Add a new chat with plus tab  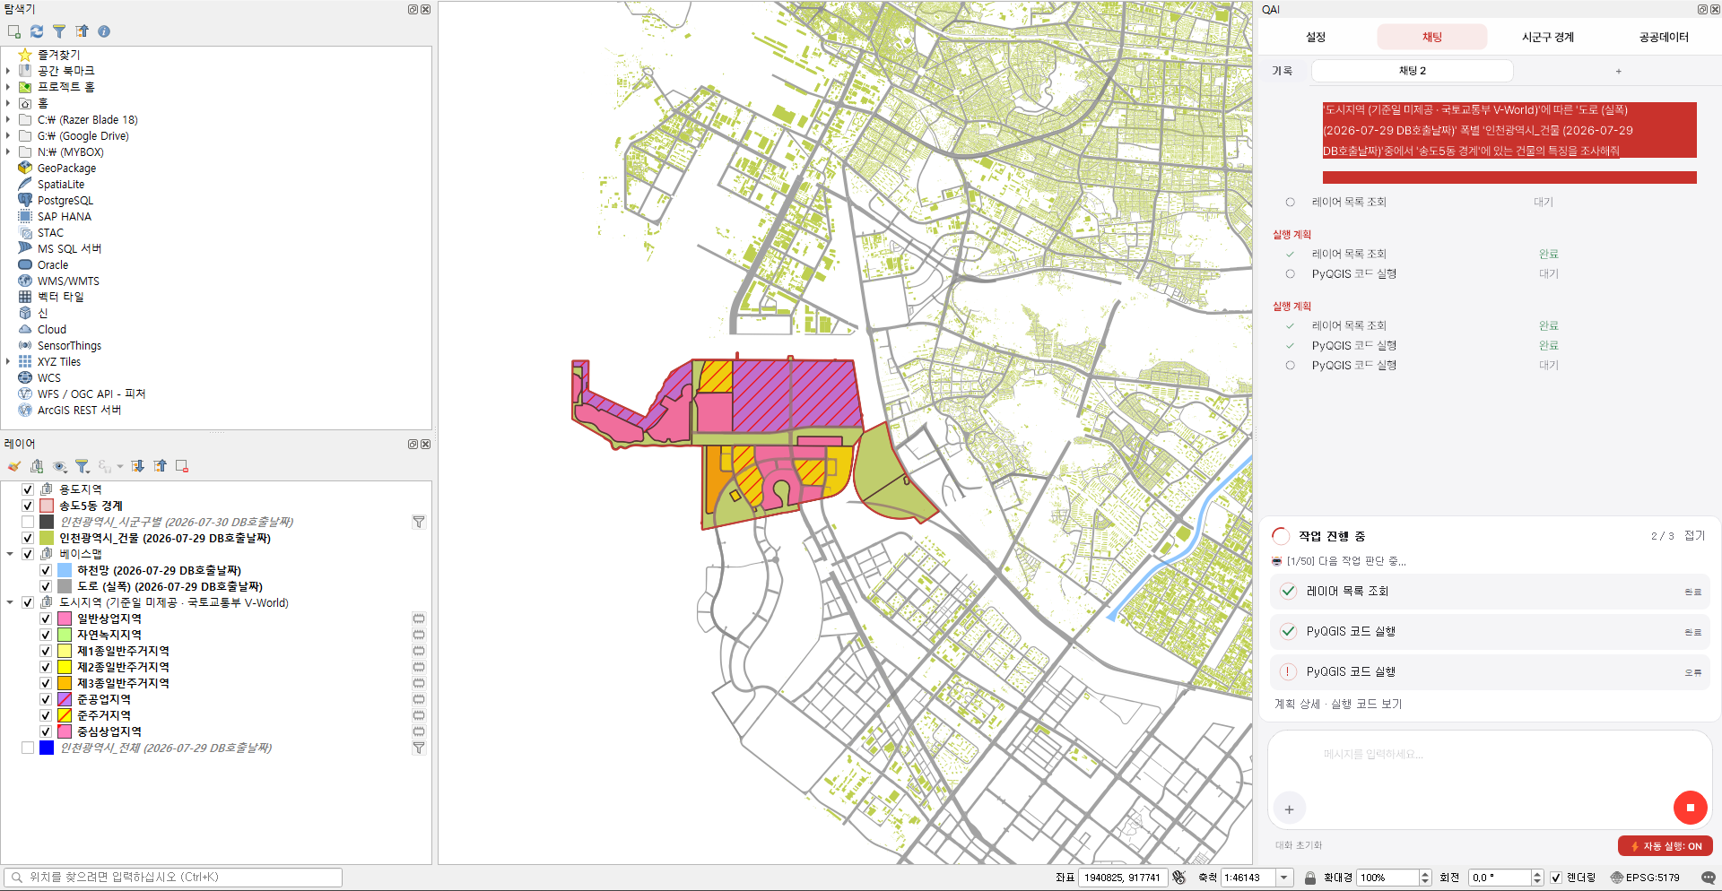click(1618, 71)
